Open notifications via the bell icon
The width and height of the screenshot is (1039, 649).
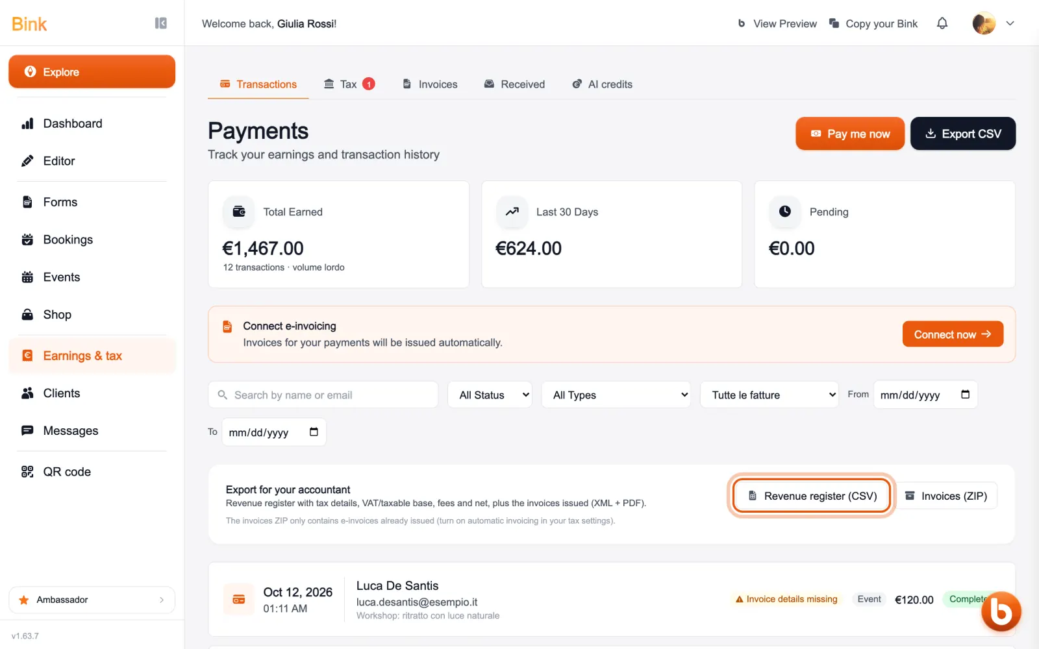(942, 23)
